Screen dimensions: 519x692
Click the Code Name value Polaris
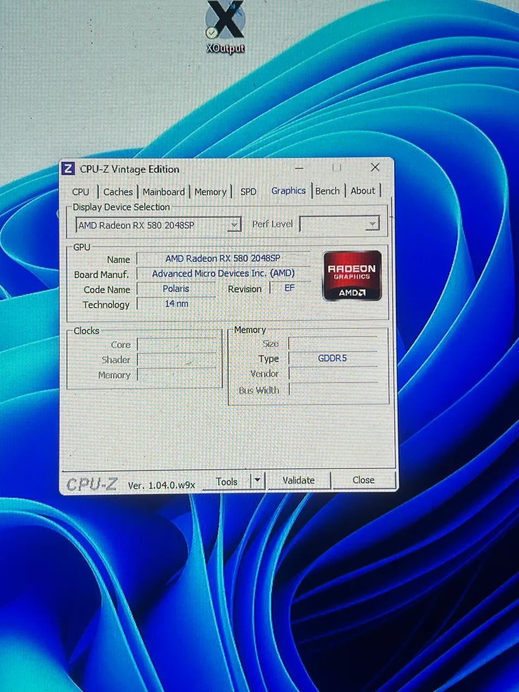click(176, 289)
